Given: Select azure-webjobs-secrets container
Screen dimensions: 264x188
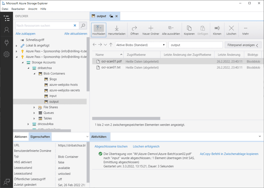Looking at the screenshot, I should [65, 90].
